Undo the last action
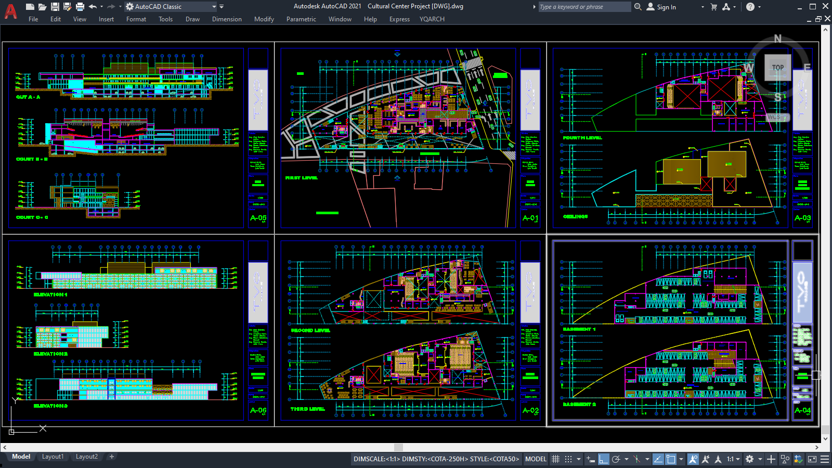The image size is (832, 468). [92, 6]
